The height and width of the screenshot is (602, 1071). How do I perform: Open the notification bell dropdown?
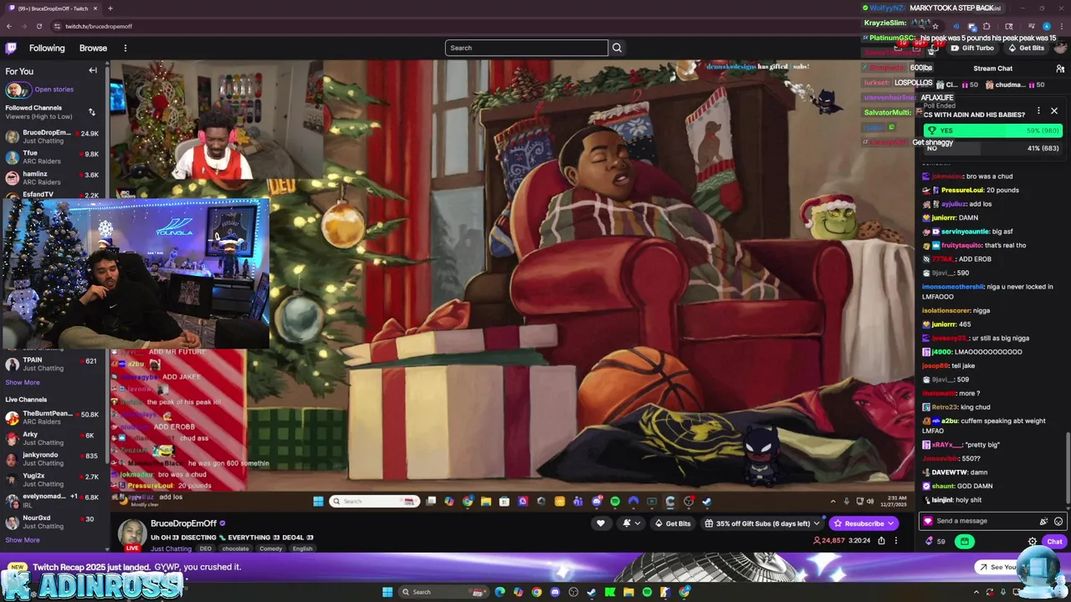pyautogui.click(x=631, y=523)
